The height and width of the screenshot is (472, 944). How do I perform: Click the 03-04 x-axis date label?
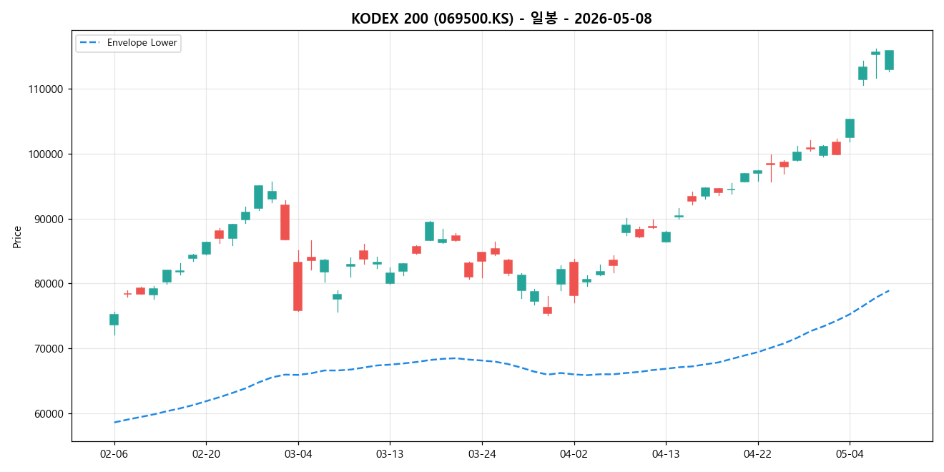(298, 454)
